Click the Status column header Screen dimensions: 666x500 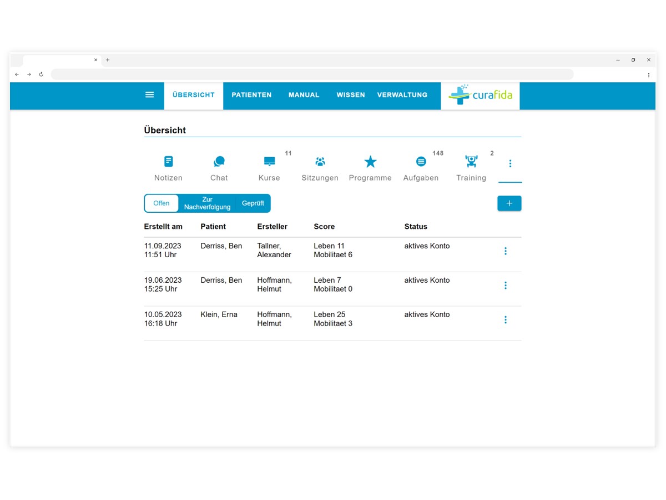416,227
